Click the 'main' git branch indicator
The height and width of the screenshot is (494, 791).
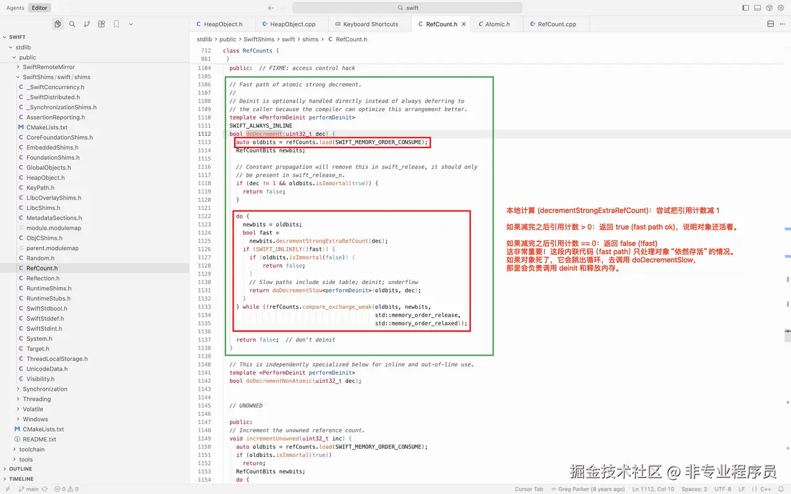click(28, 489)
